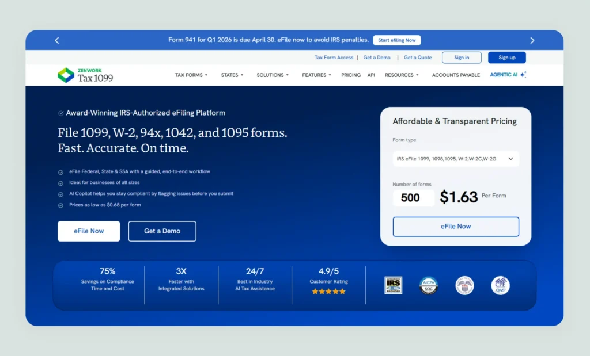
Task: Go to next announcement banner slide
Action: click(x=532, y=40)
